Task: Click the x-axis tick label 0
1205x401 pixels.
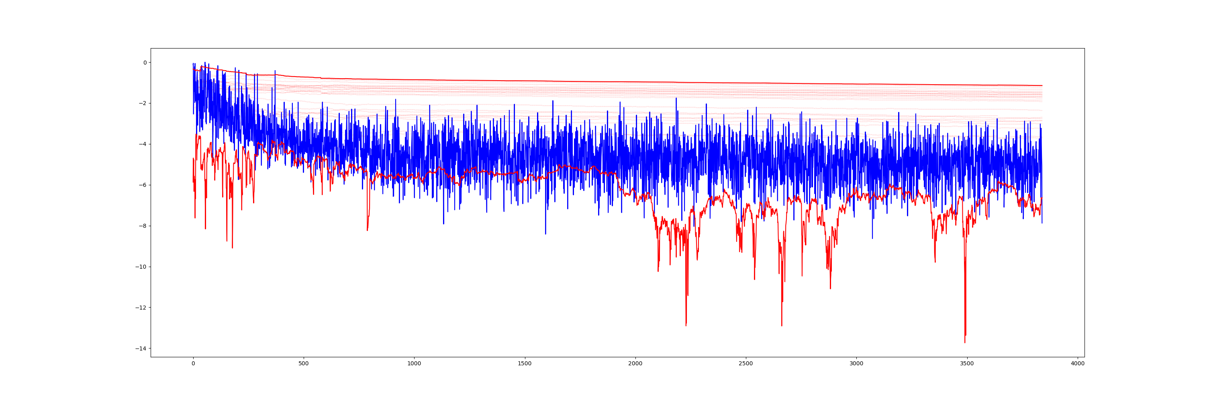Action: pyautogui.click(x=193, y=364)
